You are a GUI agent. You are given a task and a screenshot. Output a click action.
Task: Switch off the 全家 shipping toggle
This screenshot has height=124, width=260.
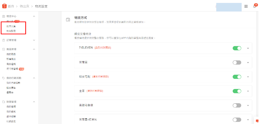pyautogui.click(x=237, y=91)
